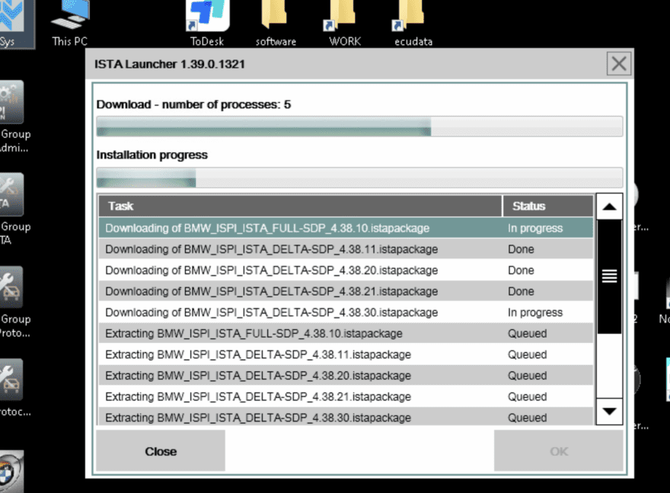This screenshot has width=670, height=493.
Task: Select row Extracting DELTA-SDP_4.38.30
Action: 346,417
